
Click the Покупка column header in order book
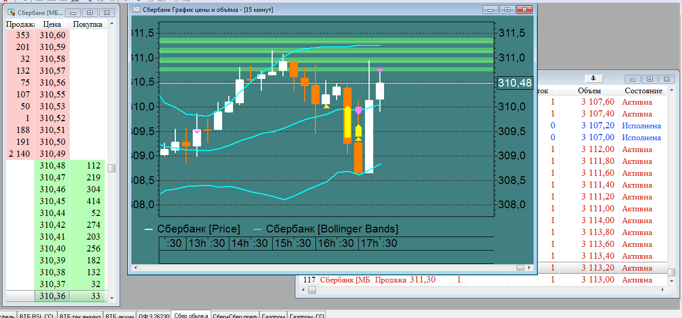coord(88,24)
